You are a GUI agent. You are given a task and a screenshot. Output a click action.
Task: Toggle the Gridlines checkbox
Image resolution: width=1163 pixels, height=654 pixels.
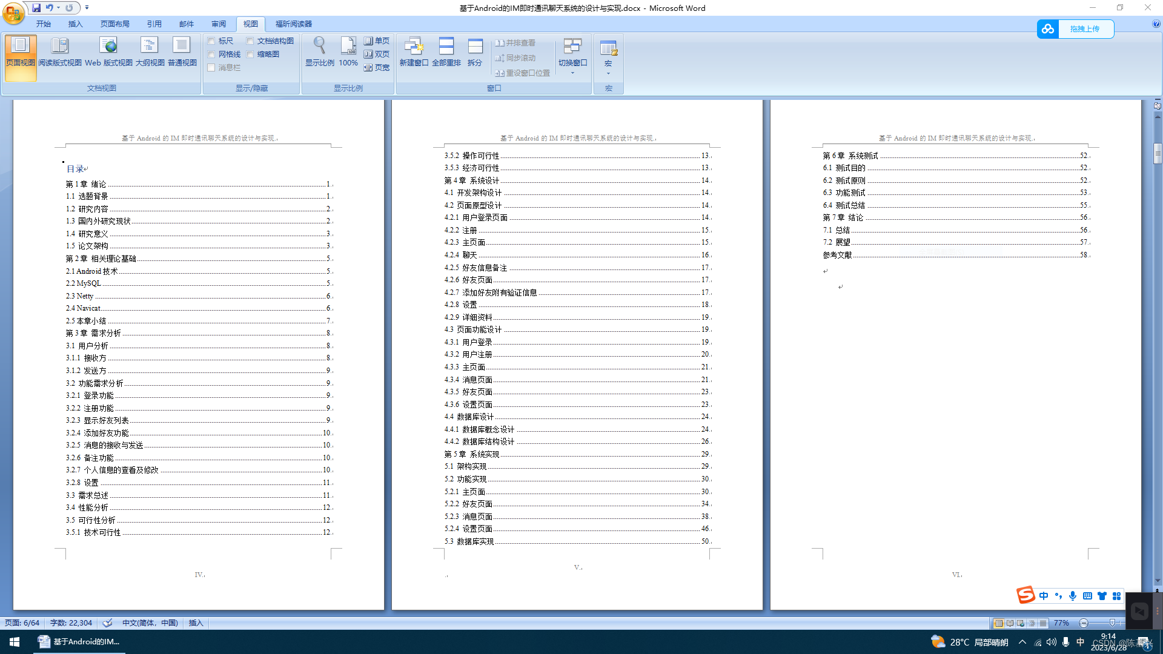tap(211, 54)
